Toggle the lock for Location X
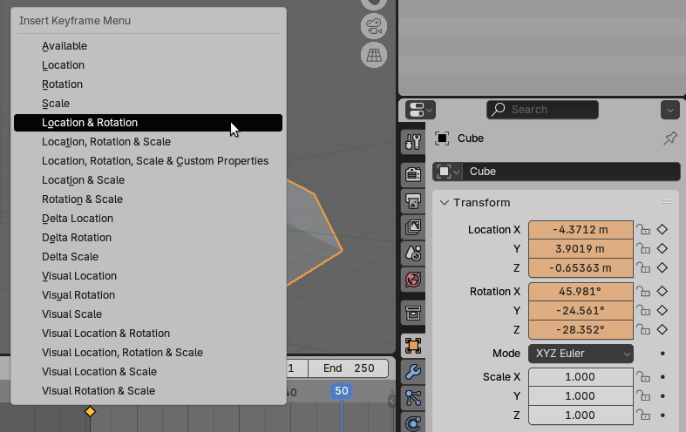The image size is (686, 432). tap(643, 230)
